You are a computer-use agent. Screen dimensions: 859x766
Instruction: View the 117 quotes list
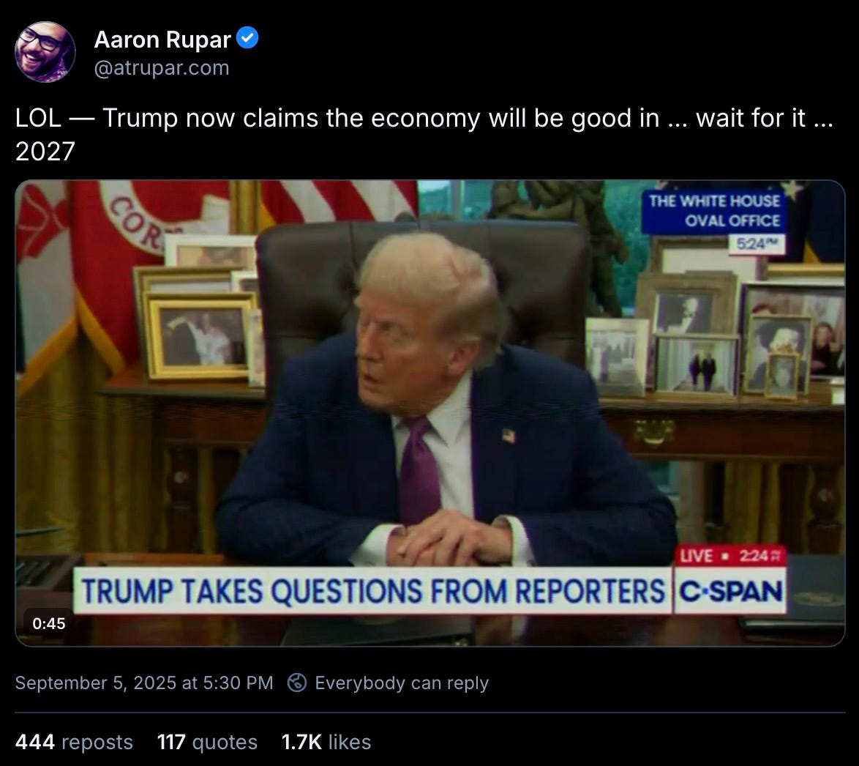(x=207, y=742)
